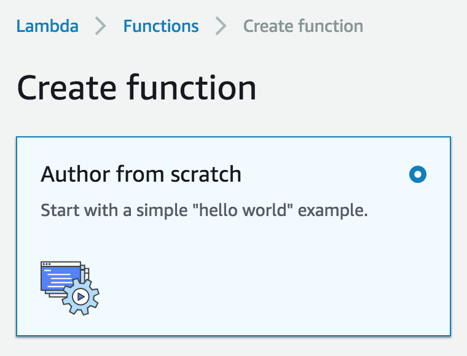Select the Author from scratch radio button

coord(418,175)
